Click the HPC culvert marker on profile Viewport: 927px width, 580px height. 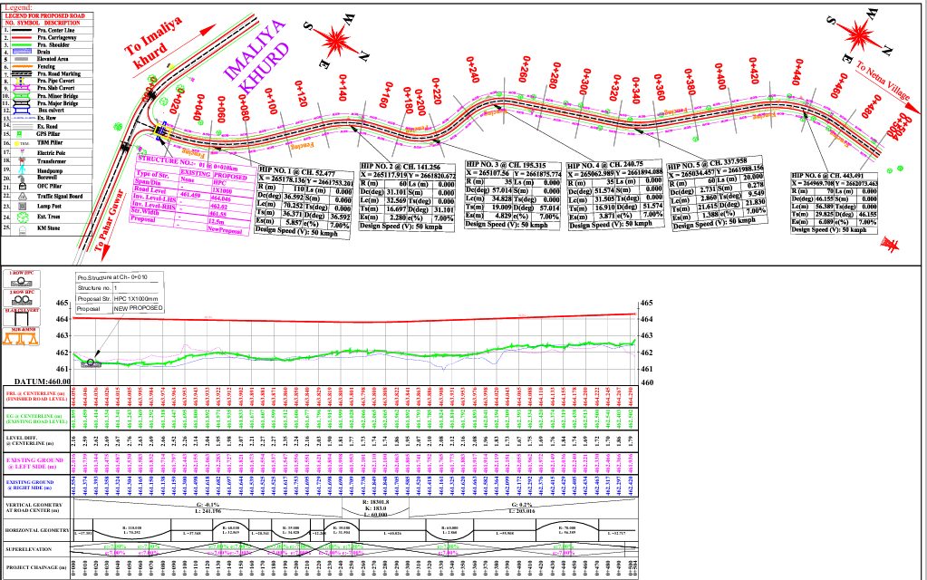[x=91, y=363]
